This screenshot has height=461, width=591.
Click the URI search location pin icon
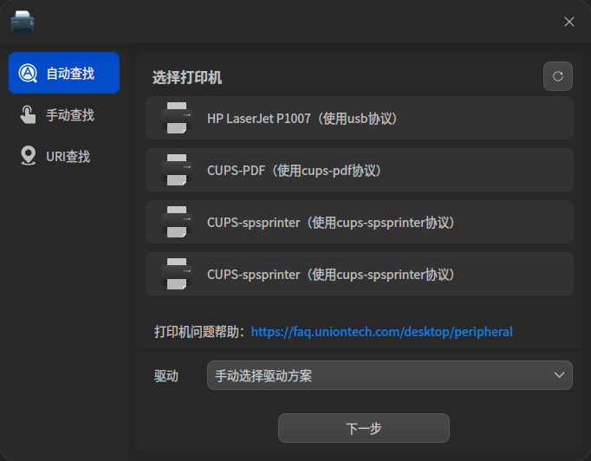click(x=29, y=156)
